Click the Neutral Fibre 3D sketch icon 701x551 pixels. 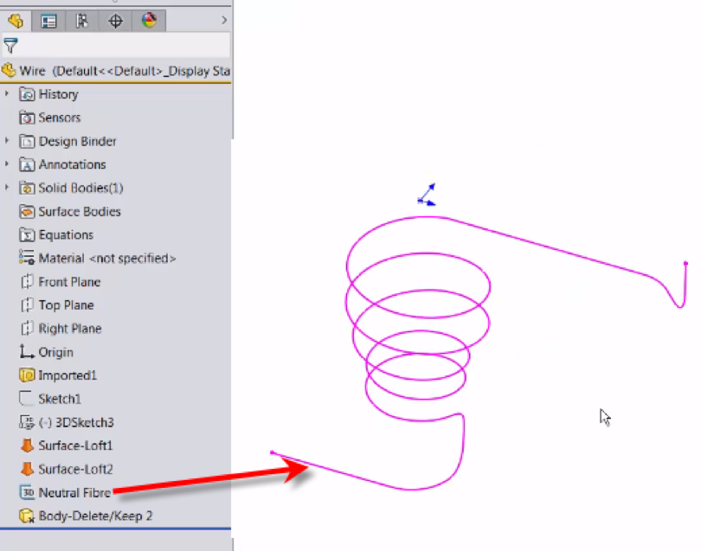(27, 492)
